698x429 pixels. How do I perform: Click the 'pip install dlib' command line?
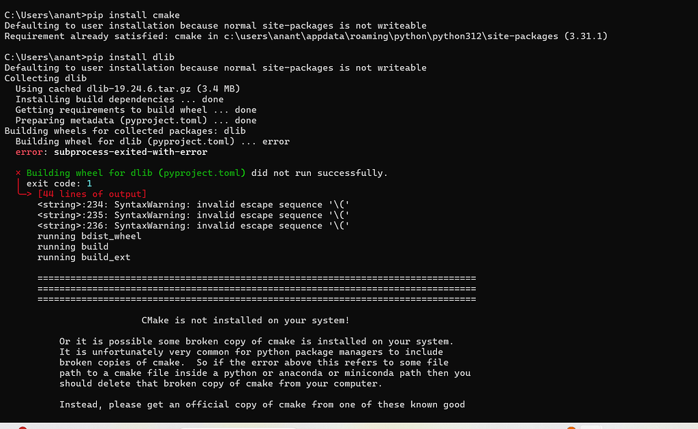click(x=89, y=57)
